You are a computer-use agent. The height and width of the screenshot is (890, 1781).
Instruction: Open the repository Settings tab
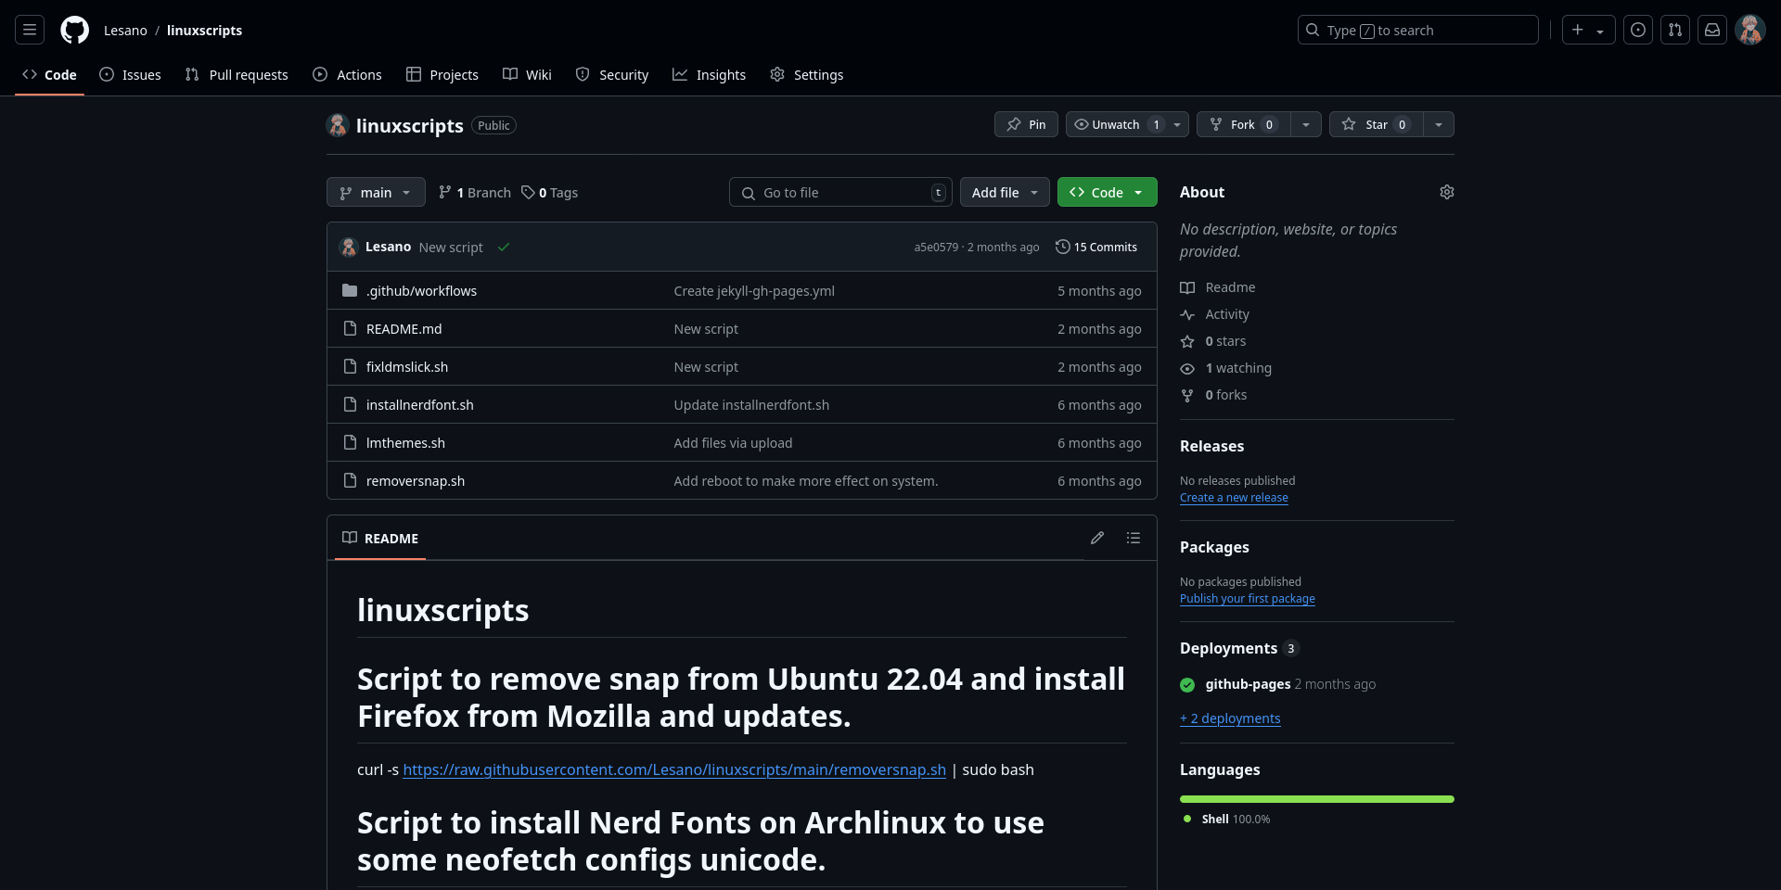(x=807, y=74)
